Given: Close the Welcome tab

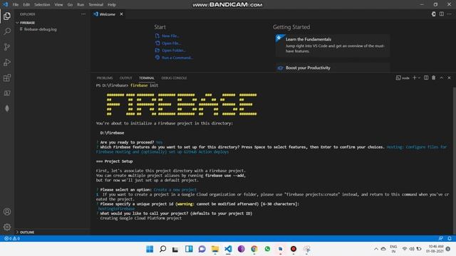Looking at the screenshot, I should pos(121,14).
